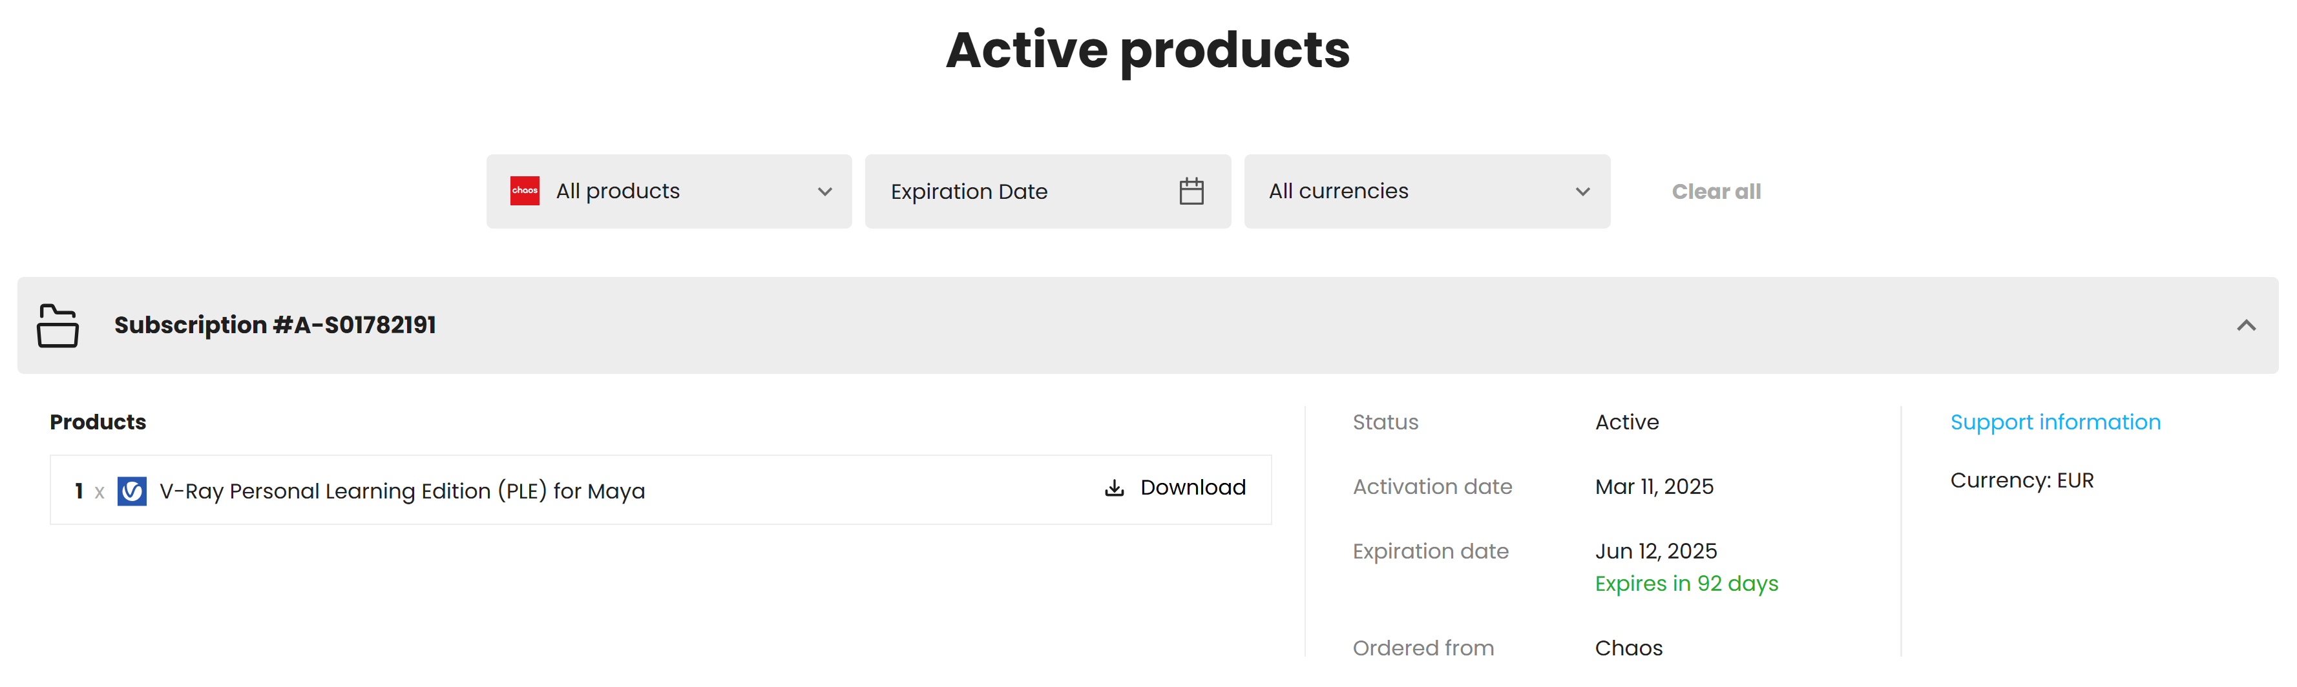This screenshot has width=2297, height=687.
Task: Select the Expires in 92 days text
Action: tap(1686, 584)
